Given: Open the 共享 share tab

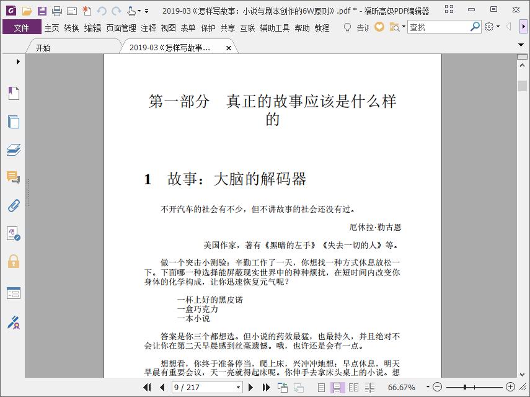Looking at the screenshot, I should pyautogui.click(x=228, y=28).
